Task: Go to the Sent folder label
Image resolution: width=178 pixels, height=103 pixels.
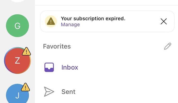Action: point(68,92)
